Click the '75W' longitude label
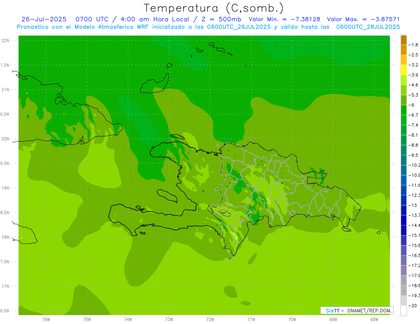Viewport: 420px width, 324px height. pyautogui.click(x=87, y=319)
